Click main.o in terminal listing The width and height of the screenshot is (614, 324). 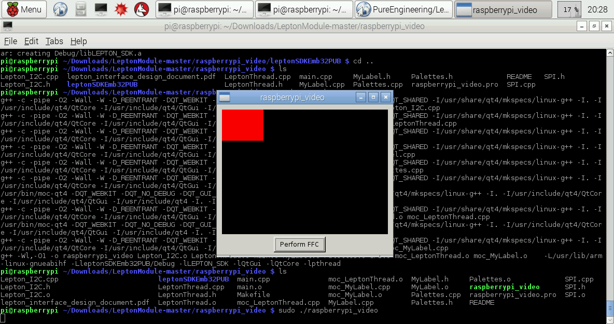click(249, 287)
